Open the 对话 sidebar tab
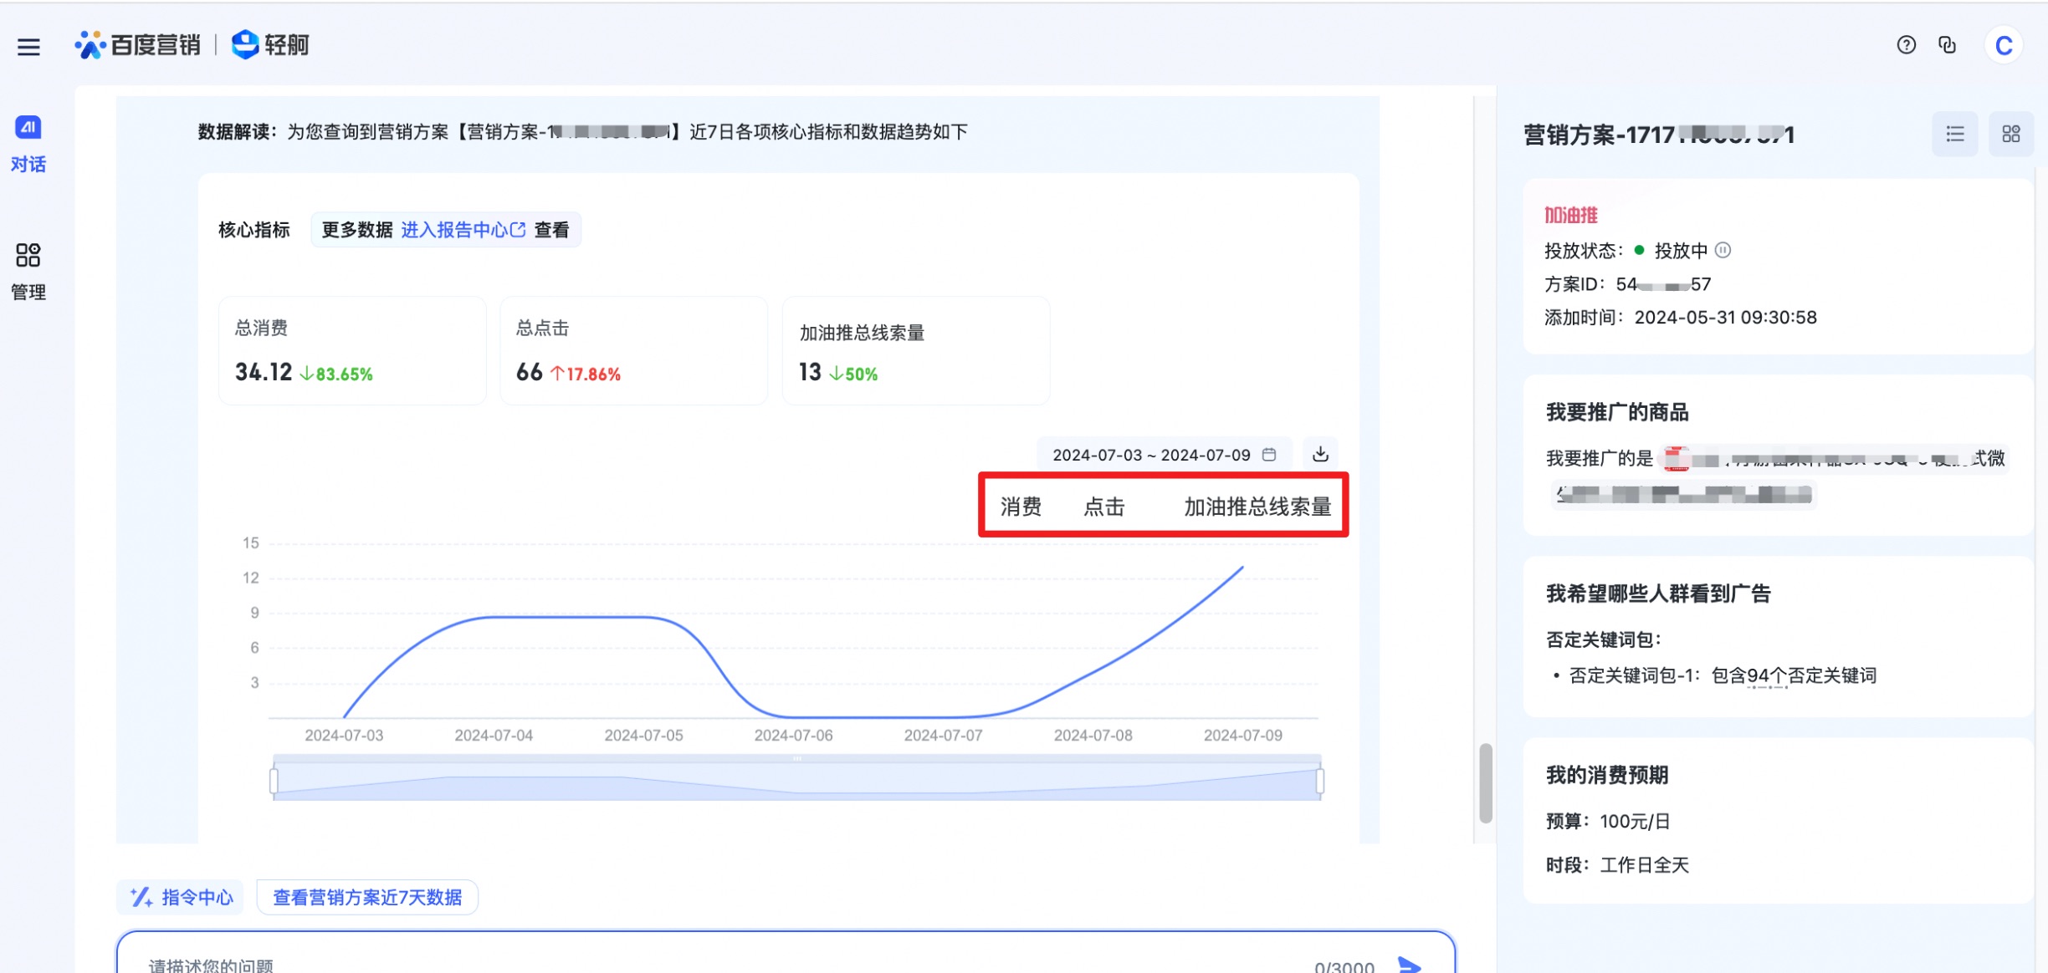Image resolution: width=2048 pixels, height=973 pixels. 28,144
